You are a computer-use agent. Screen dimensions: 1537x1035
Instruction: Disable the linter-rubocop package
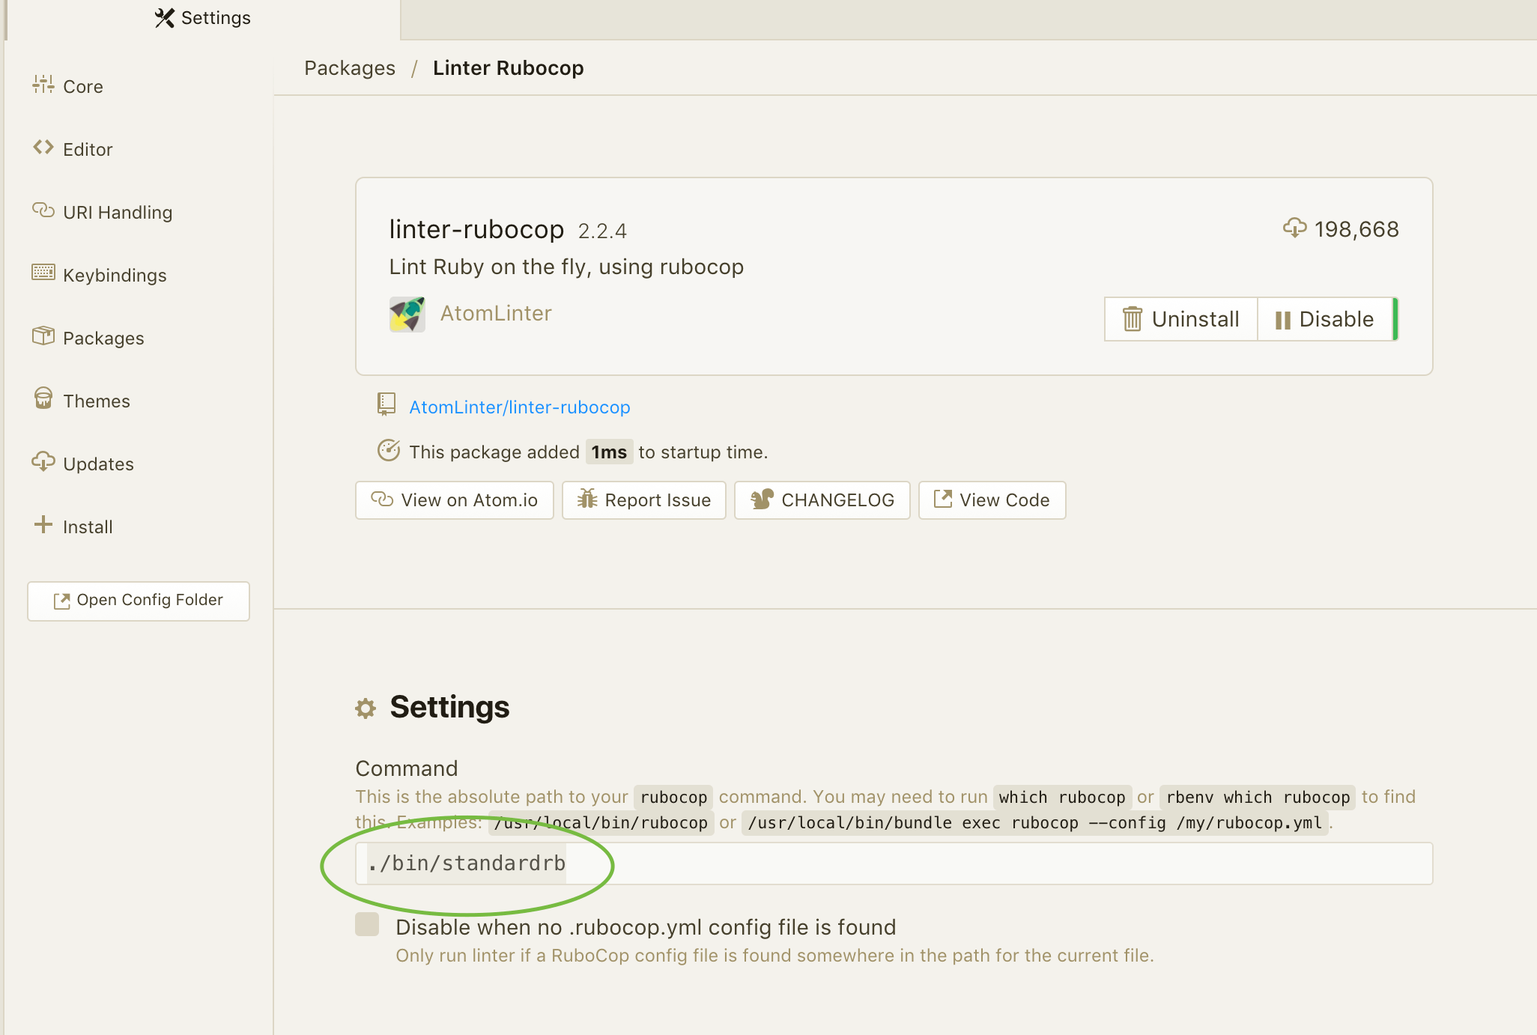coord(1325,319)
